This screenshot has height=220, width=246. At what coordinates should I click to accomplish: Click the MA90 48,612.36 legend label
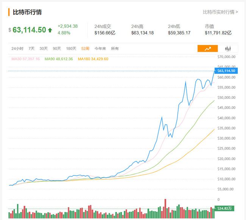tap(59, 59)
